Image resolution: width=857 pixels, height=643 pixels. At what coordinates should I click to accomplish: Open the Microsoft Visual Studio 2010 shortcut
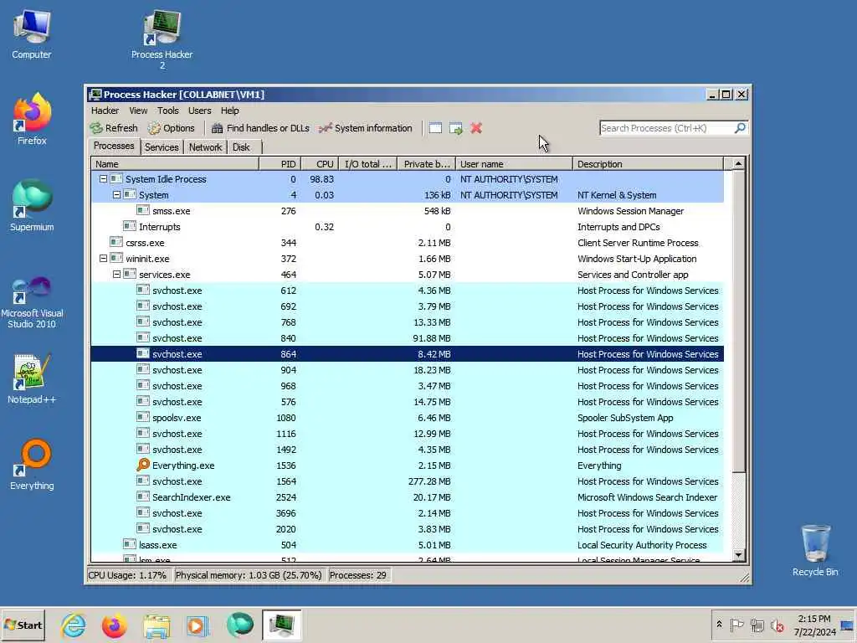point(32,301)
